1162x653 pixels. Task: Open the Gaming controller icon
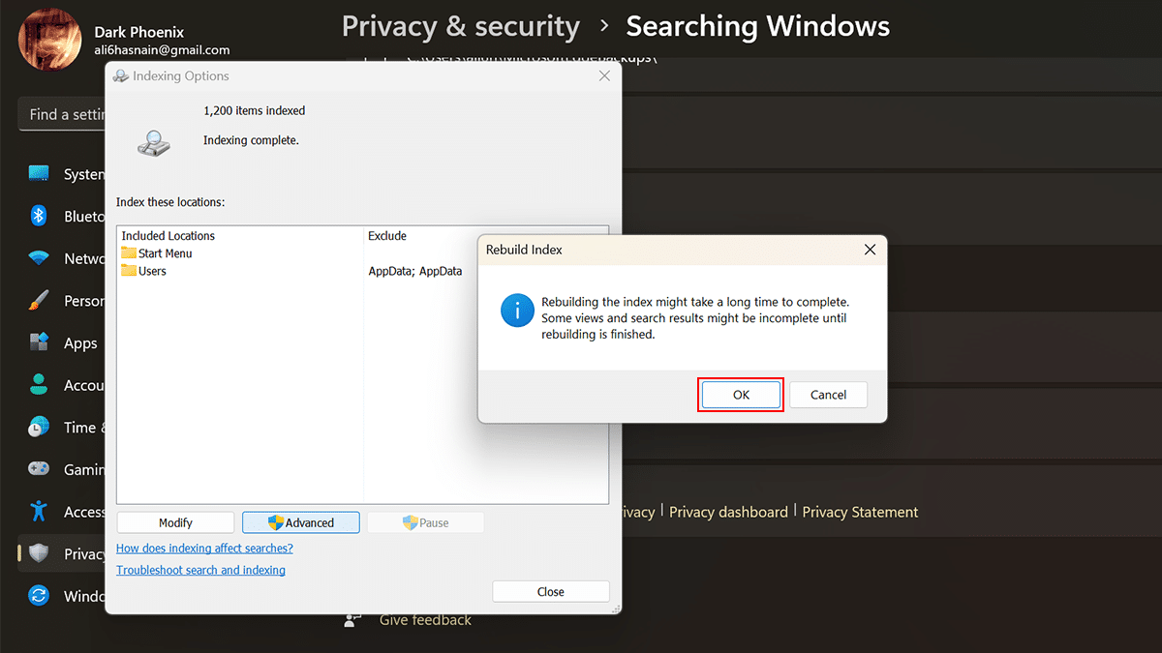coord(39,469)
